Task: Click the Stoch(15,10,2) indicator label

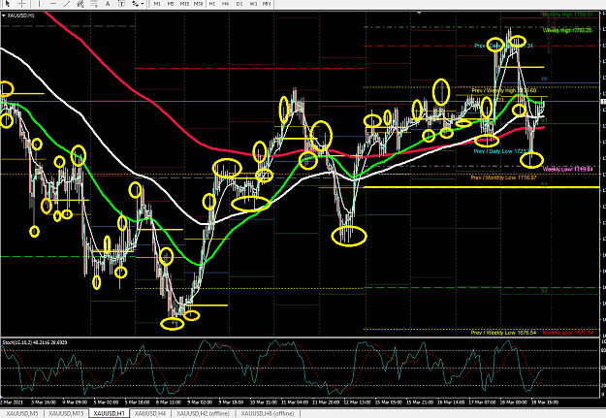Action: coord(34,342)
